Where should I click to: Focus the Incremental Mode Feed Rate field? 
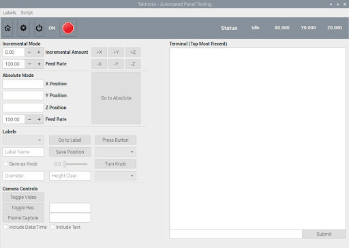(x=14, y=64)
